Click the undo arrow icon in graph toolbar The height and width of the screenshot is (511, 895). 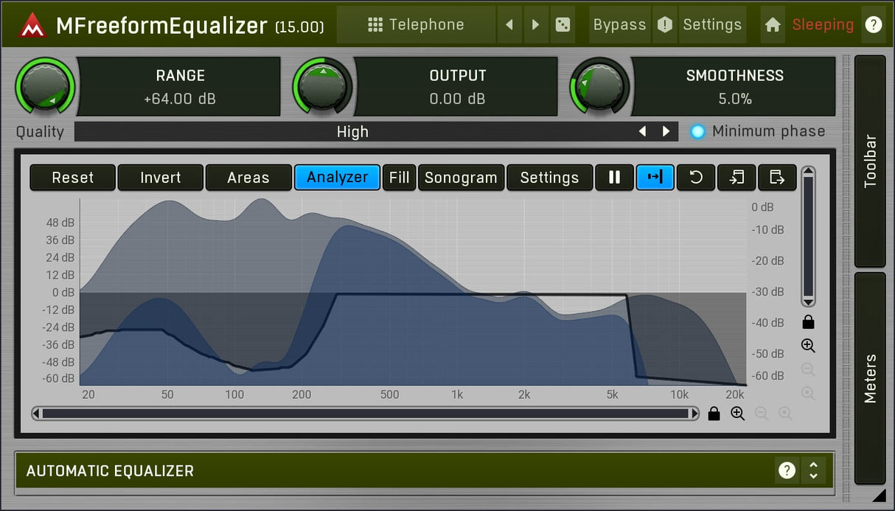tap(695, 178)
